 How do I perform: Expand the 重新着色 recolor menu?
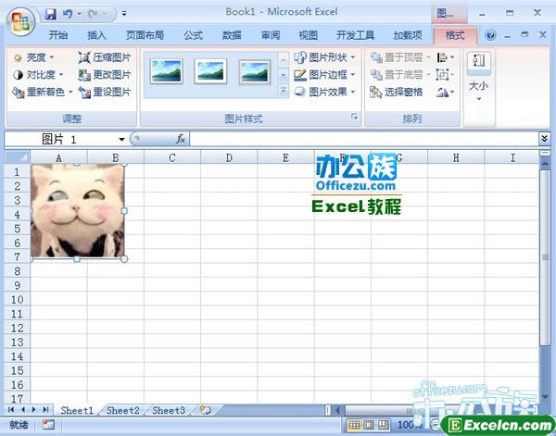pyautogui.click(x=43, y=92)
